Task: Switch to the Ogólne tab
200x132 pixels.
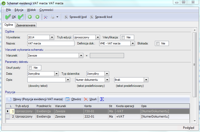Action: (x=9, y=25)
